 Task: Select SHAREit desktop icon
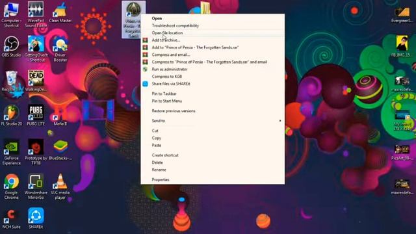pos(36,219)
